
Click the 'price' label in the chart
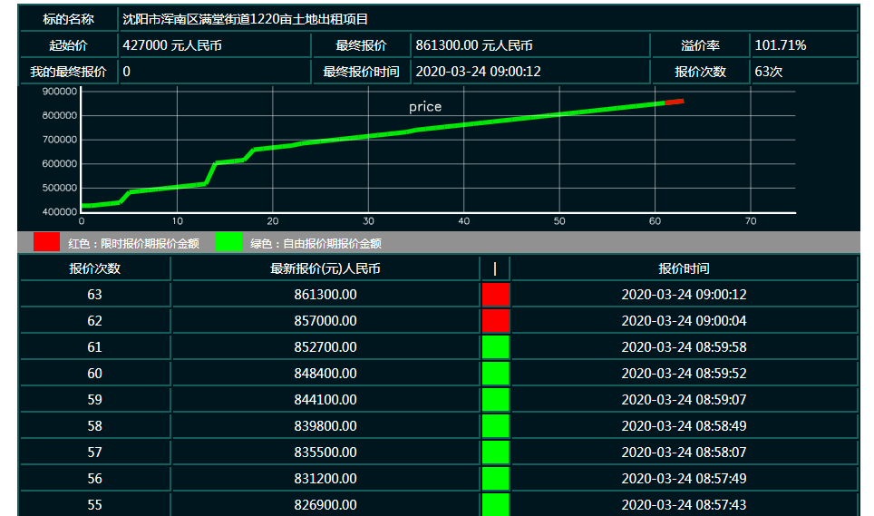(x=425, y=107)
